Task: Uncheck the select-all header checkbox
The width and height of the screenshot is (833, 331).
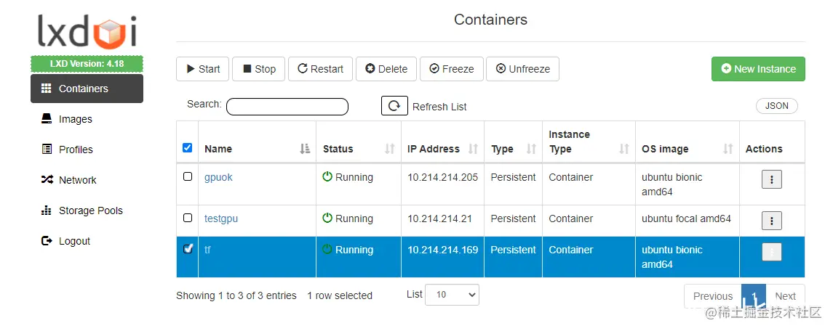Action: coord(188,148)
